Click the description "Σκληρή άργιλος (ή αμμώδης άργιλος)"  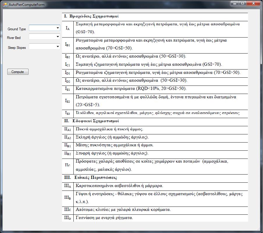[x=112, y=137]
